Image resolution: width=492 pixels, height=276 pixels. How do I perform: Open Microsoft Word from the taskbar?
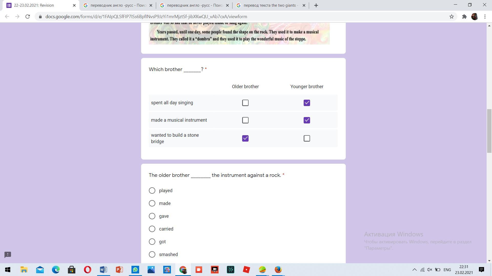click(x=104, y=270)
